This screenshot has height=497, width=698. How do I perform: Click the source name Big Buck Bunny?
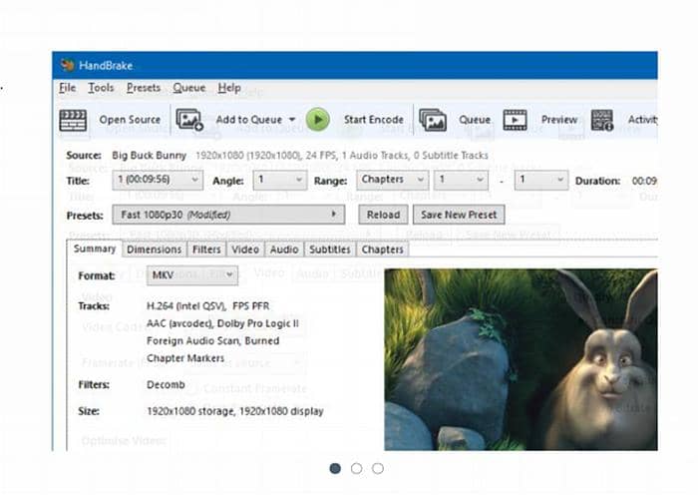point(150,156)
